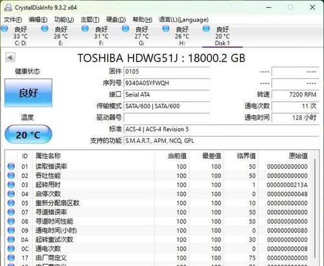The image size is (324, 266).
Task: Select the H: disk tab
Action: (182, 36)
